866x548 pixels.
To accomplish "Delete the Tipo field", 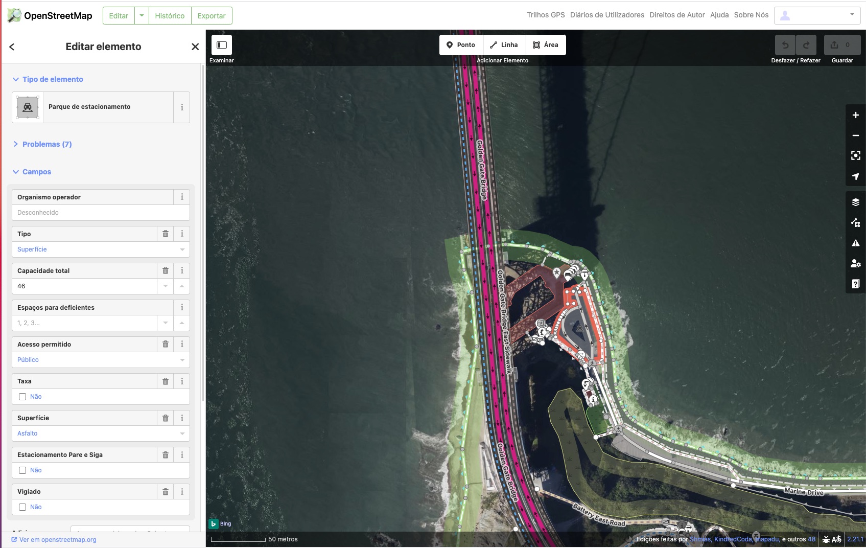I will click(166, 234).
